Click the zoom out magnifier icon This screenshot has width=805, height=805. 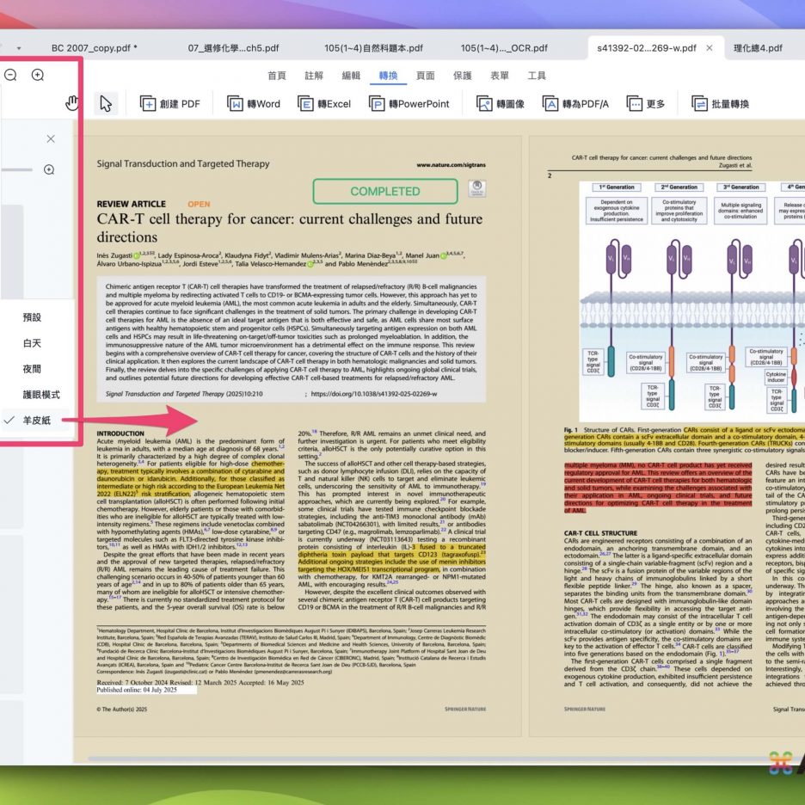(10, 75)
